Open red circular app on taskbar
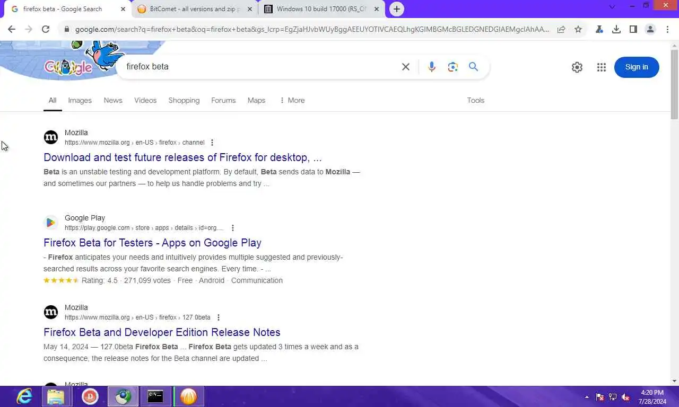Screen dimensions: 679x407 pyautogui.click(x=90, y=396)
